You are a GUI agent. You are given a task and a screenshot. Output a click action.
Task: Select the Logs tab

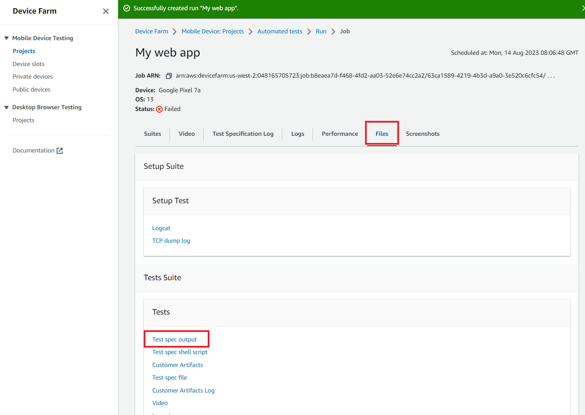(297, 134)
